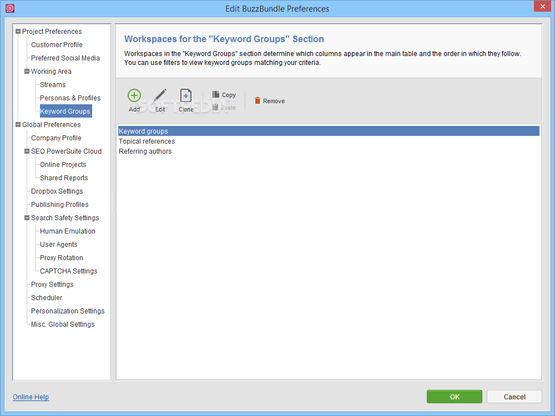Click the Clone document icon

[x=186, y=95]
